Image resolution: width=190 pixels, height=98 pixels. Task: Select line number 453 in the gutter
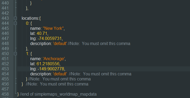pos(5,69)
